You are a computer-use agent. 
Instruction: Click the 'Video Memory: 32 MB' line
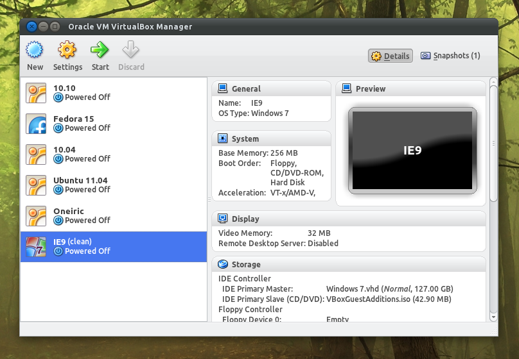click(274, 233)
